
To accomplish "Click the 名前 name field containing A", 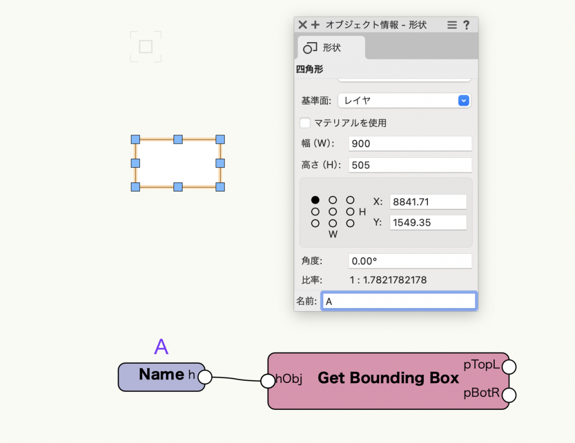I will (399, 301).
